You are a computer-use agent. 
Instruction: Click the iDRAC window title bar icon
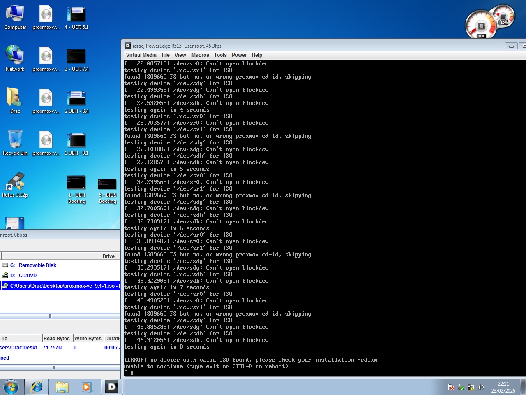128,46
